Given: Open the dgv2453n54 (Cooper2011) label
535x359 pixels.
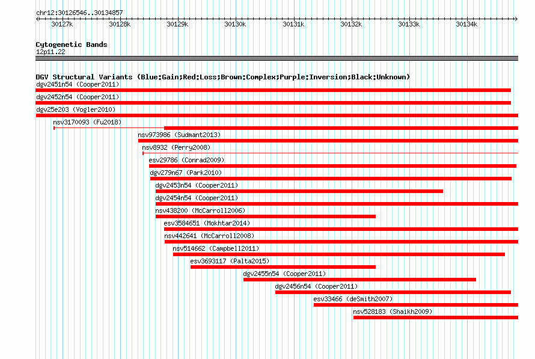Looking at the screenshot, I should tap(197, 185).
